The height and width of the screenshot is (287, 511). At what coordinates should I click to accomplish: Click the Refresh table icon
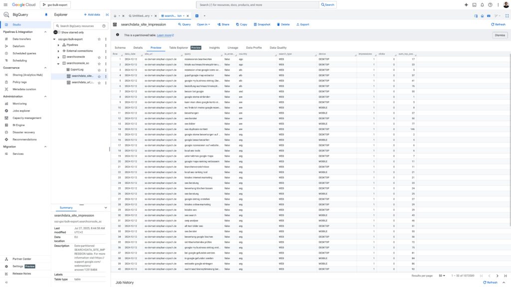pyautogui.click(x=498, y=24)
